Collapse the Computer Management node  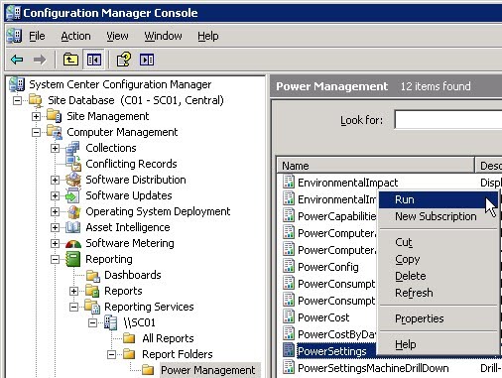pyautogui.click(x=36, y=132)
